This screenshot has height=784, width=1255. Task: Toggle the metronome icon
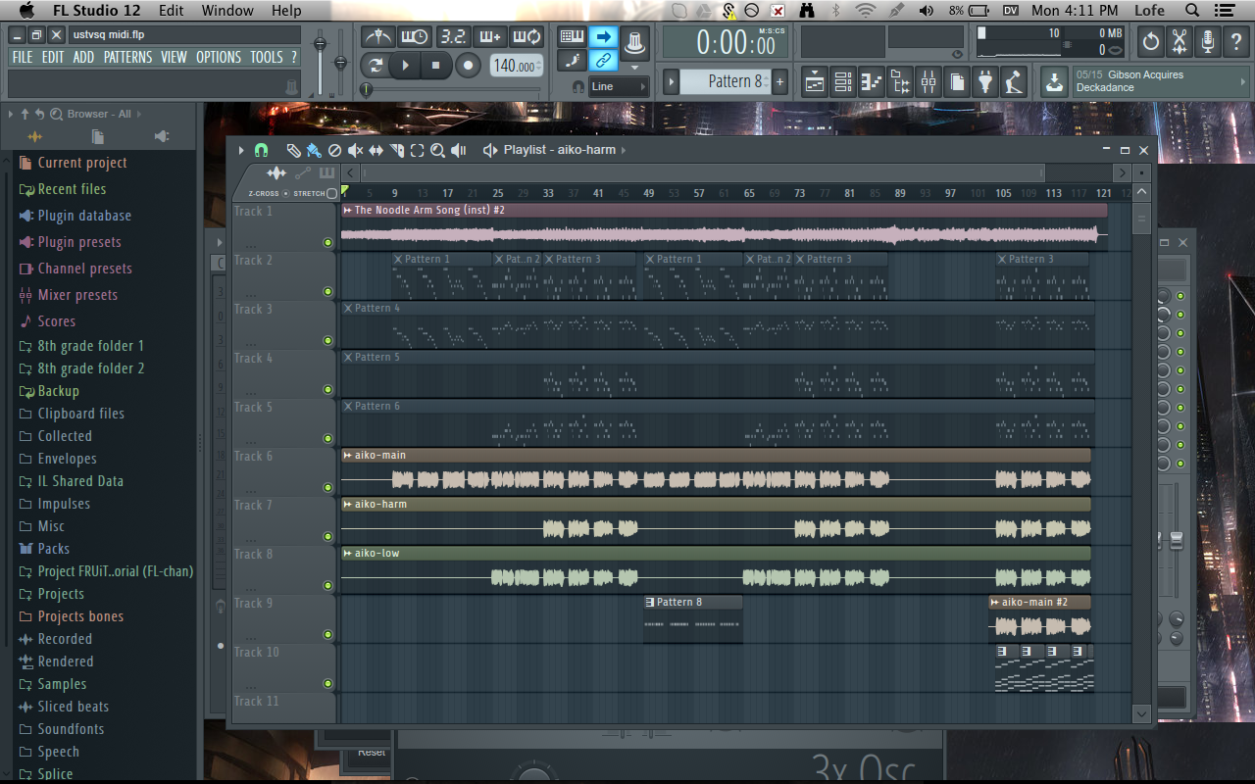pos(377,37)
